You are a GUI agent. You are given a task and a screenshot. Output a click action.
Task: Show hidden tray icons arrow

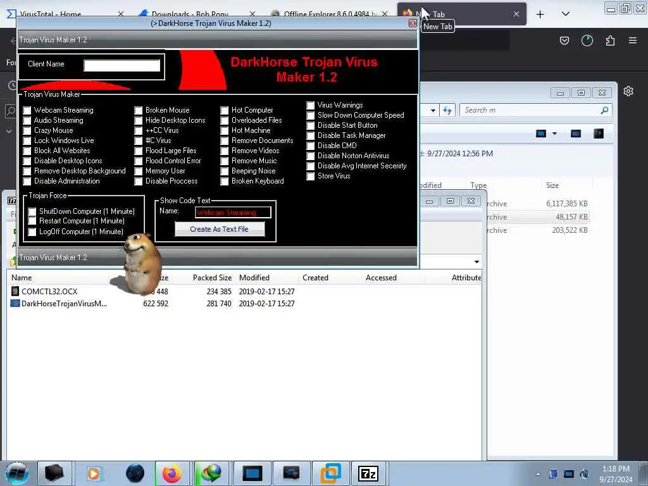click(538, 474)
